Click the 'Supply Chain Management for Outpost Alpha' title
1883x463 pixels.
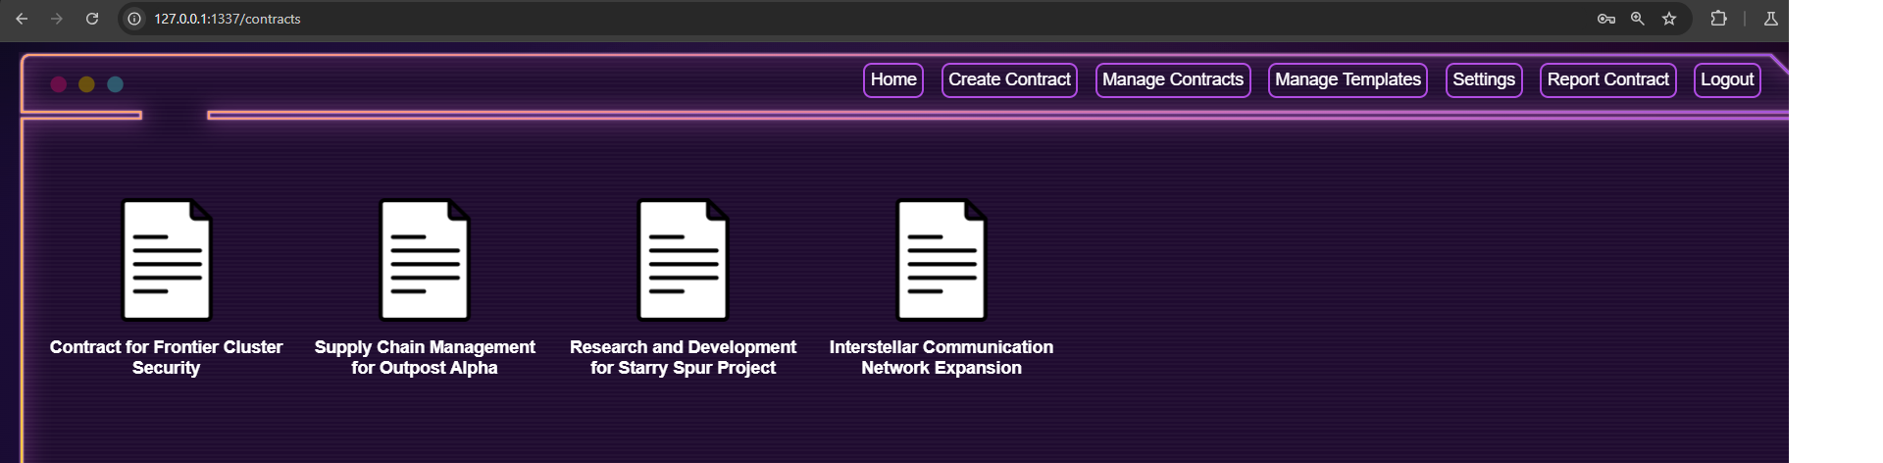pos(425,357)
